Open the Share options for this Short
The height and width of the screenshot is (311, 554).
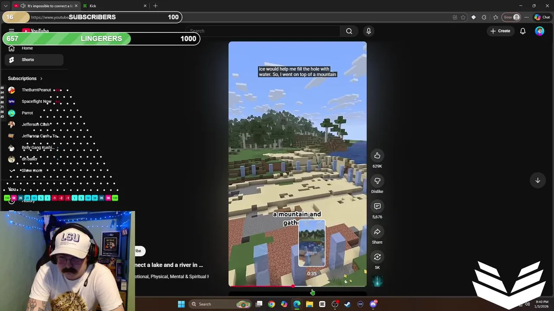click(377, 232)
